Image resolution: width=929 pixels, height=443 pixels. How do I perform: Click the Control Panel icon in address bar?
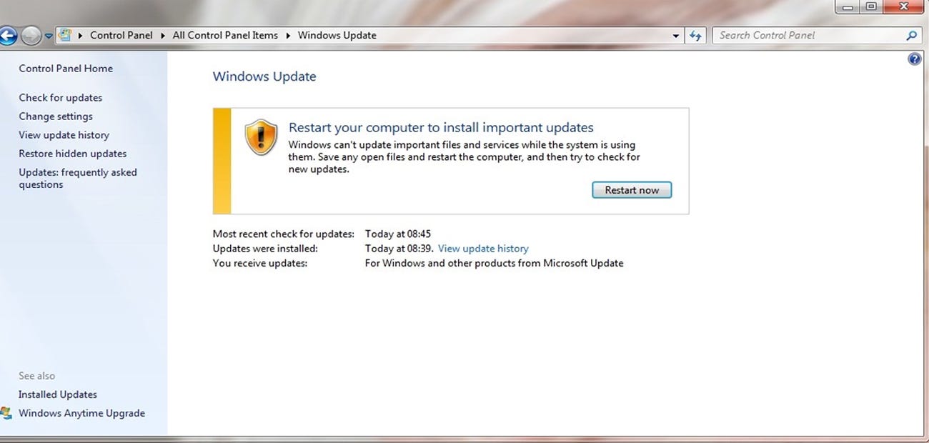[65, 35]
